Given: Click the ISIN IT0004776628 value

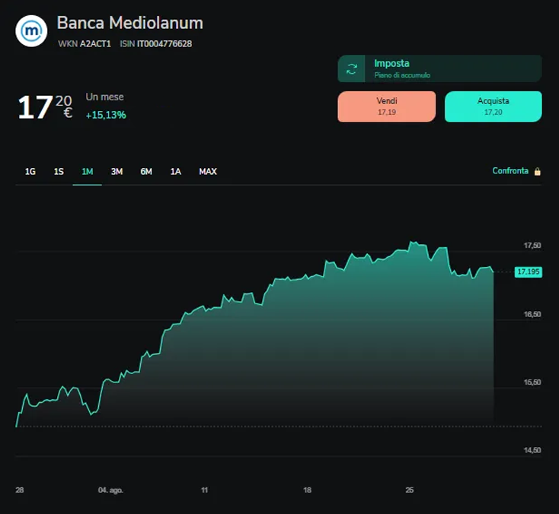Looking at the screenshot, I should [x=165, y=44].
